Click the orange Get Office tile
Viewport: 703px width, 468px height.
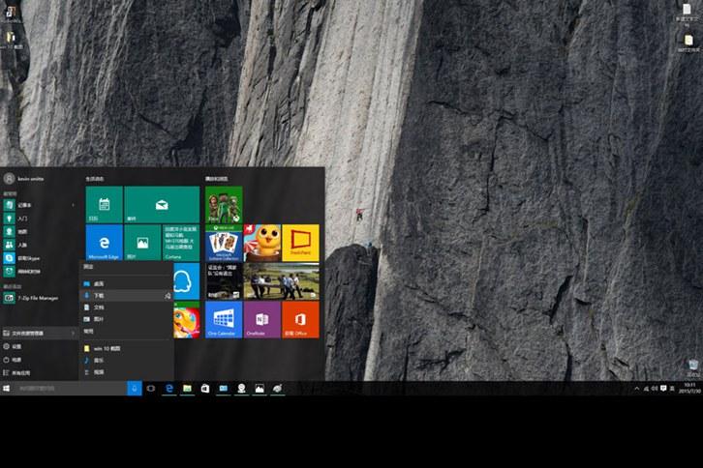301,320
